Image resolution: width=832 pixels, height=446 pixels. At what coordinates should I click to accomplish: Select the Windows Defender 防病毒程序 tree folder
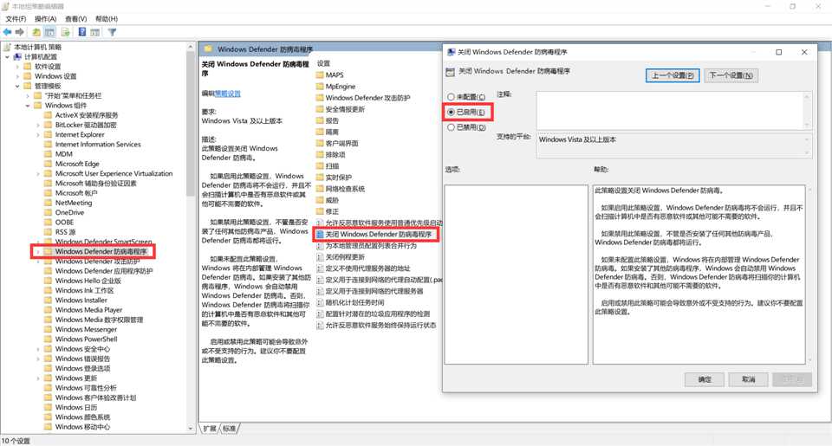tap(101, 251)
